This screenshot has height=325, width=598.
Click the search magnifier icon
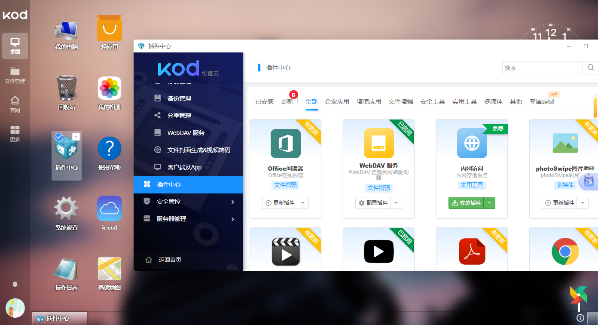point(590,67)
